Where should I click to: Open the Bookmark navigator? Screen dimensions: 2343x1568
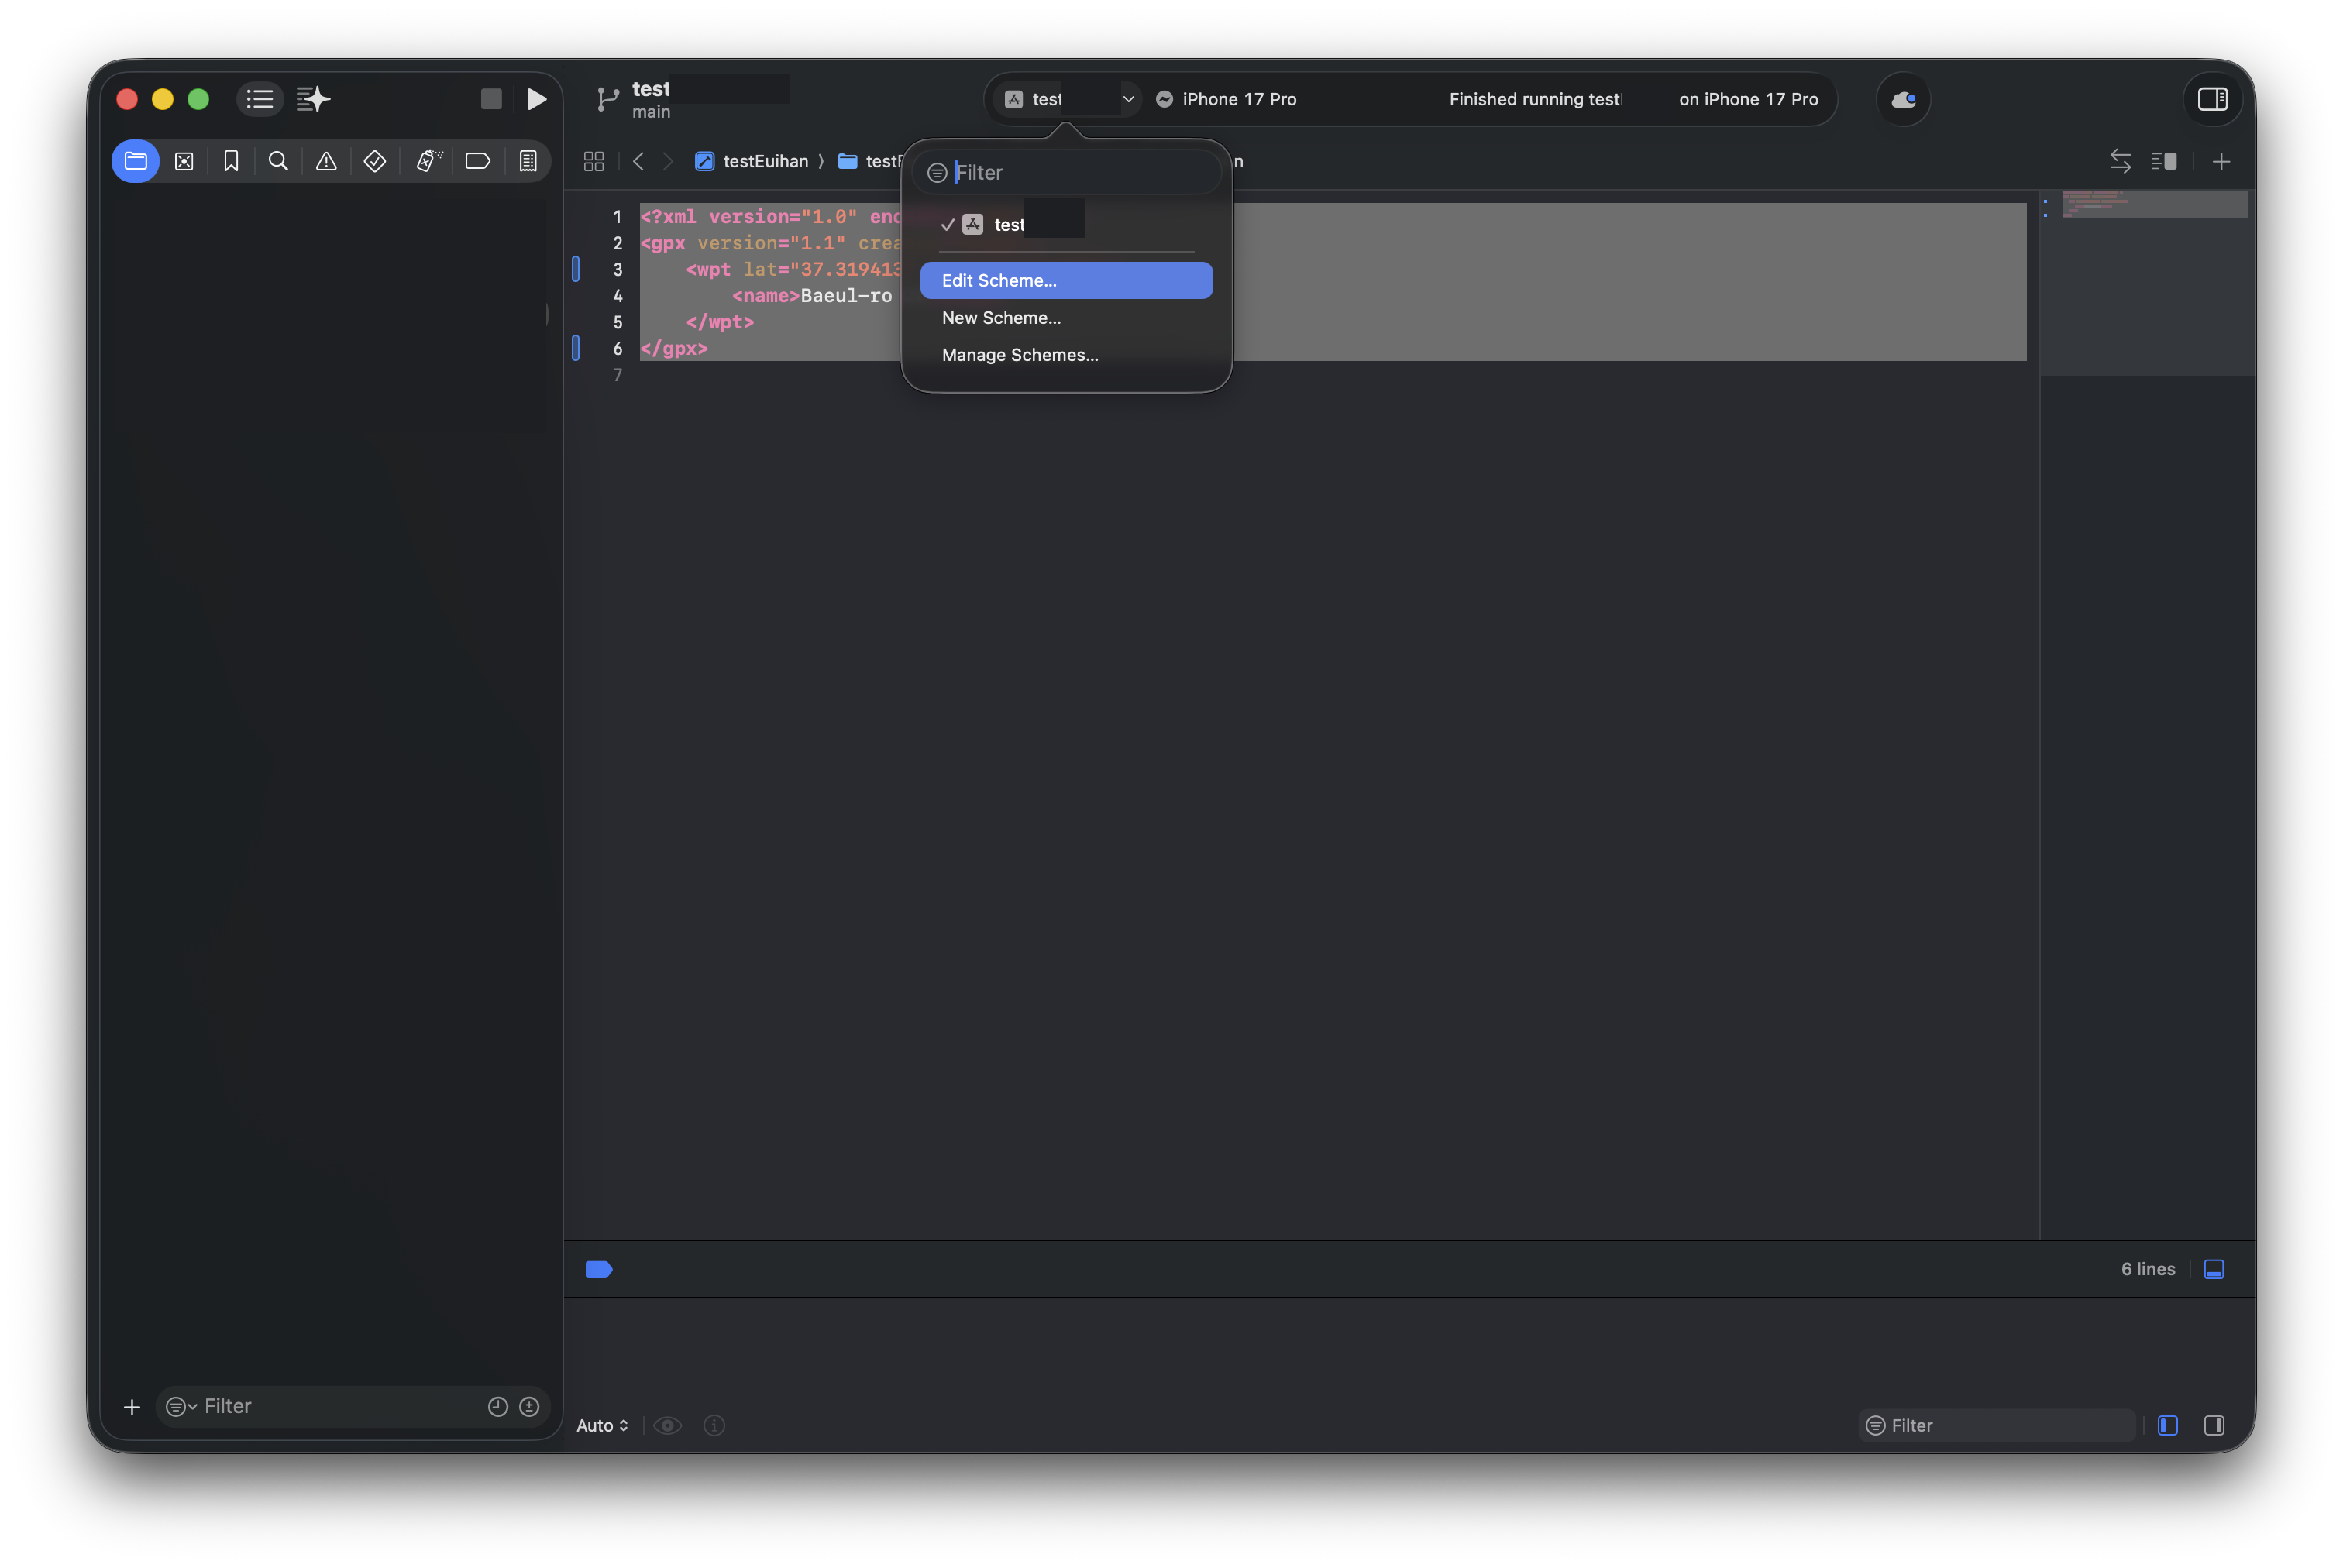[x=231, y=161]
